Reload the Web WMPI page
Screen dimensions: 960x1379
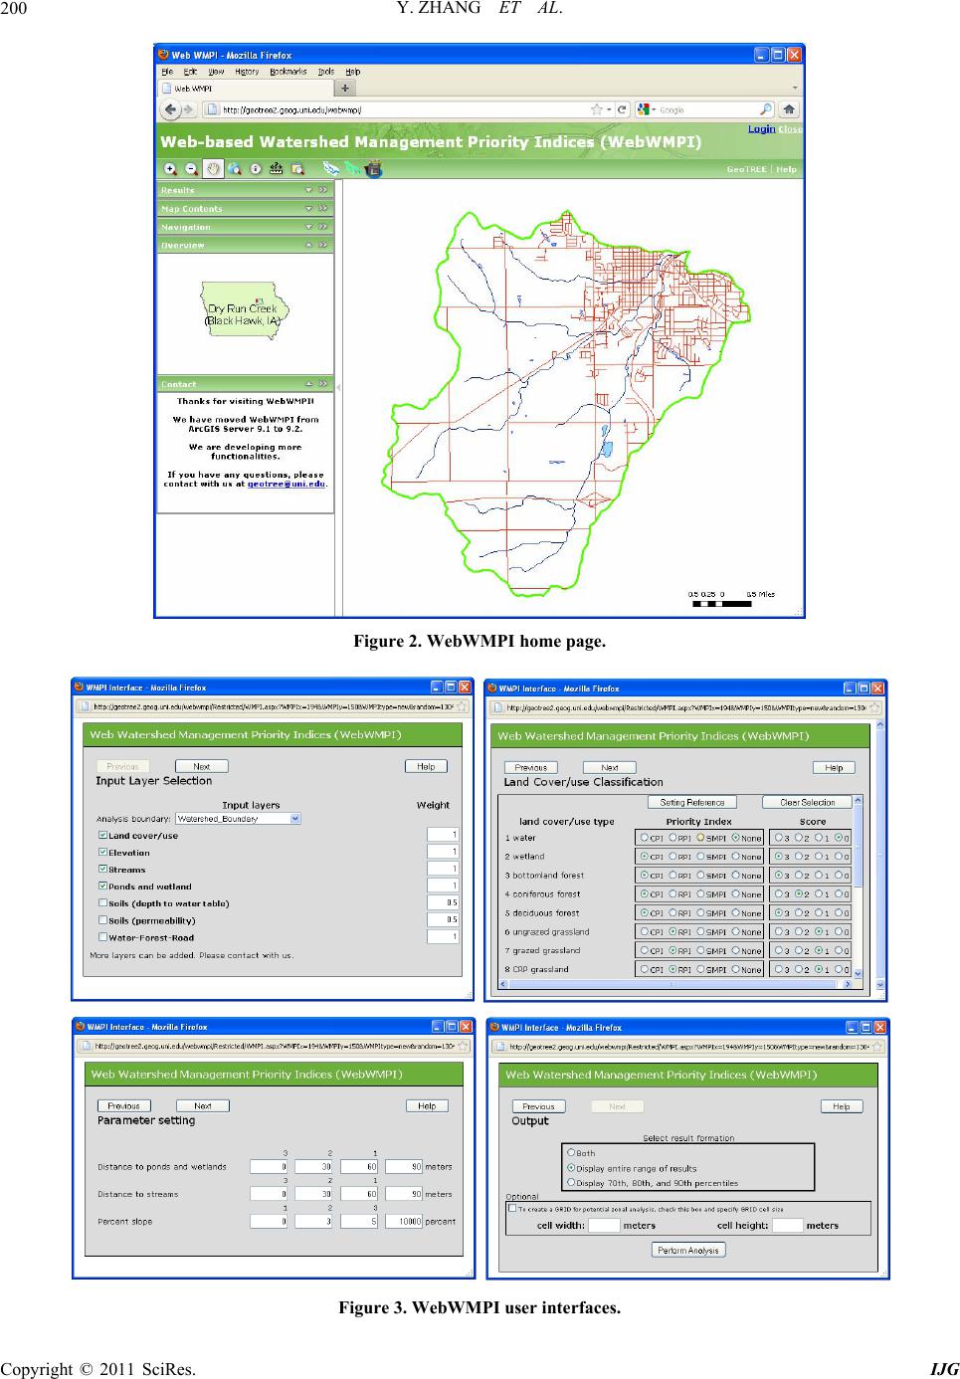point(623,109)
